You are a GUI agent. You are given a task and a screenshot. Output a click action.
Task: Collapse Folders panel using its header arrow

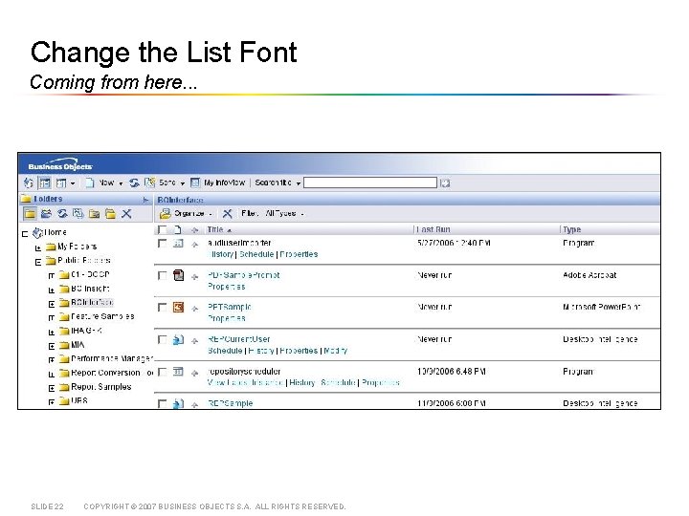point(145,200)
